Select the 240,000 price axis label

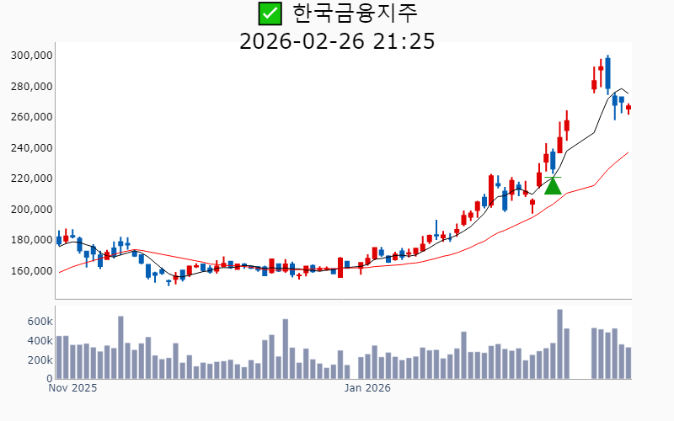point(32,148)
